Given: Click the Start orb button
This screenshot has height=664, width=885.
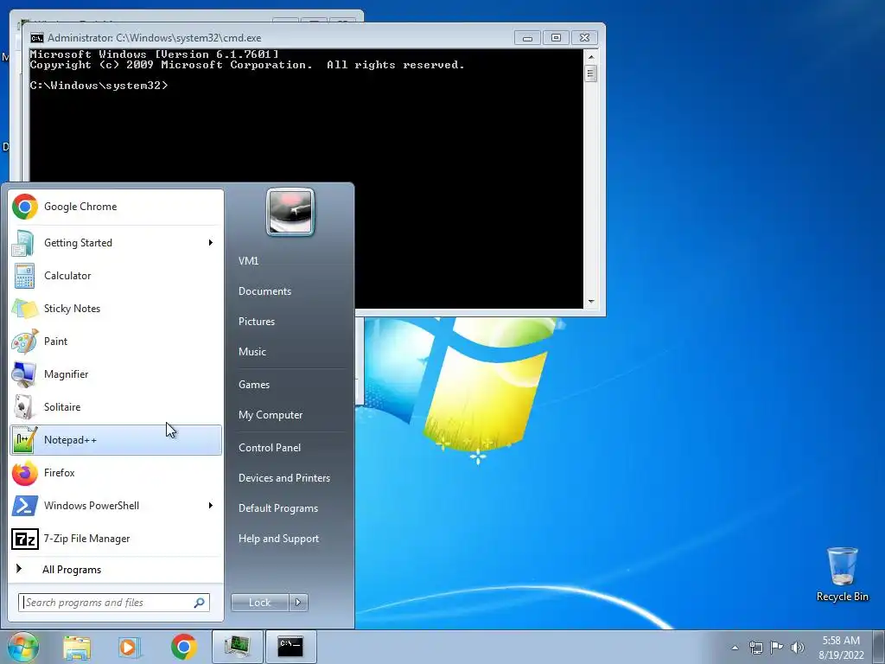Looking at the screenshot, I should click(22, 647).
